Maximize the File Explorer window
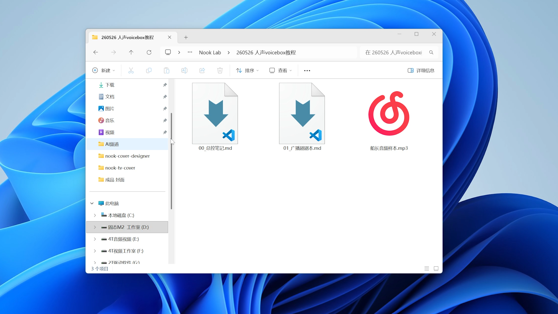The image size is (558, 314). [x=416, y=34]
